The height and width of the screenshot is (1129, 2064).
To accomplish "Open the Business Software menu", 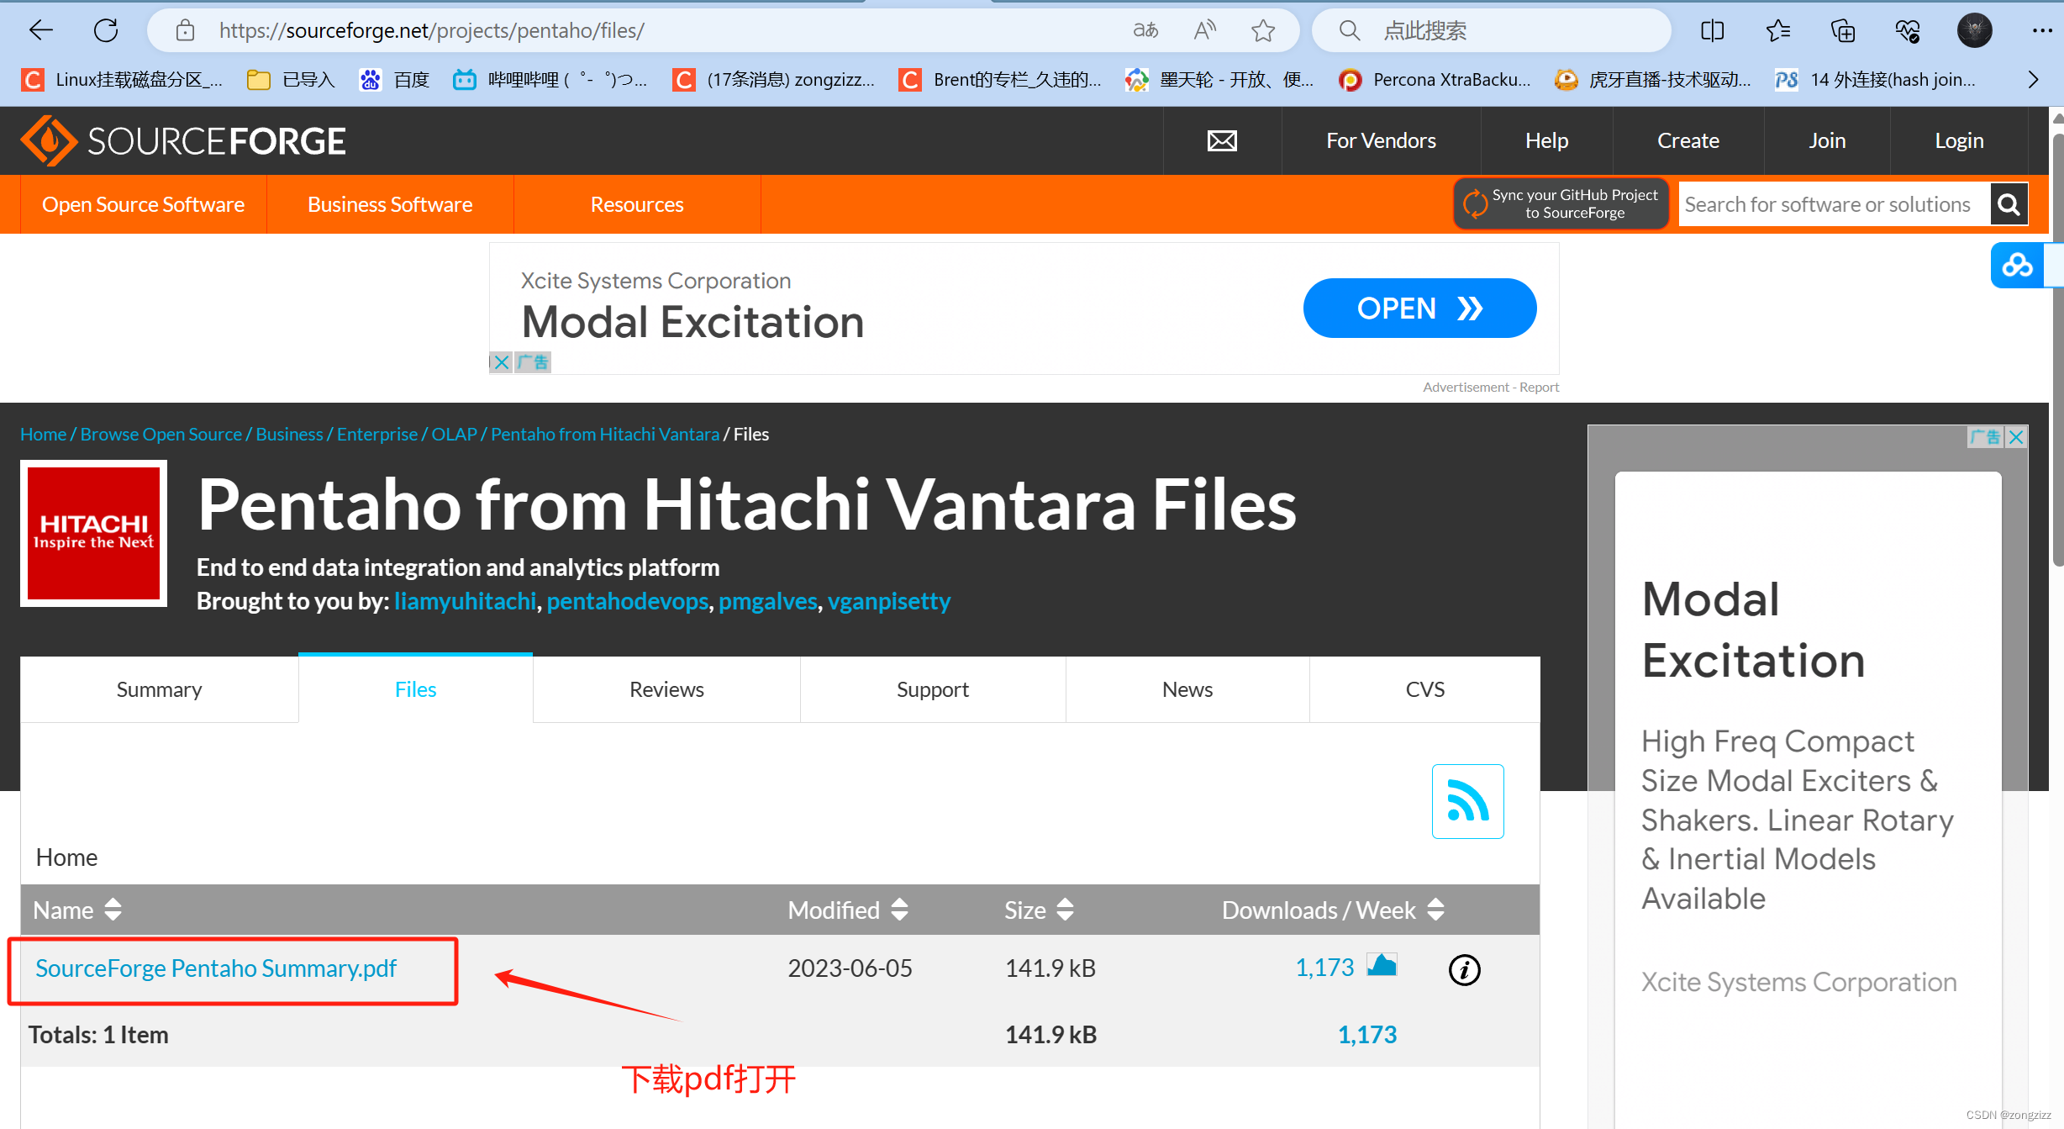I will pos(390,204).
